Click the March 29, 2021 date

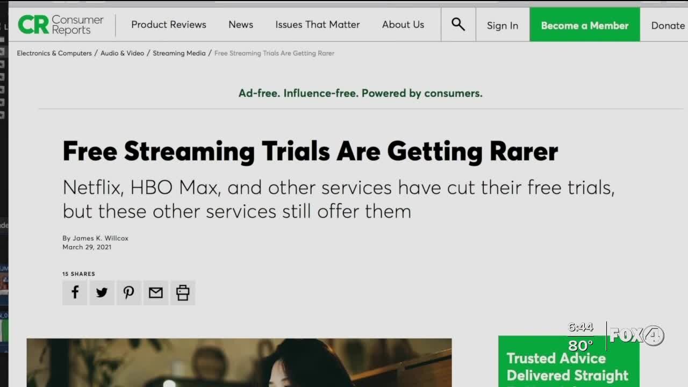pos(87,247)
